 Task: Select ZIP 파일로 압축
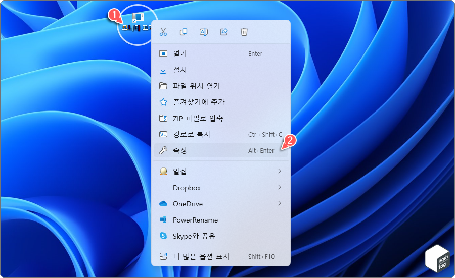221,118
